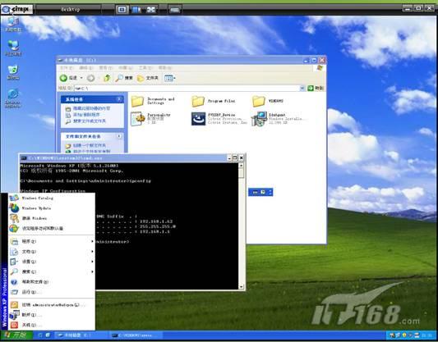438x342 pixels.
Task: Click Citrix toolbar full-screen arrows icon
Action: click(151, 10)
